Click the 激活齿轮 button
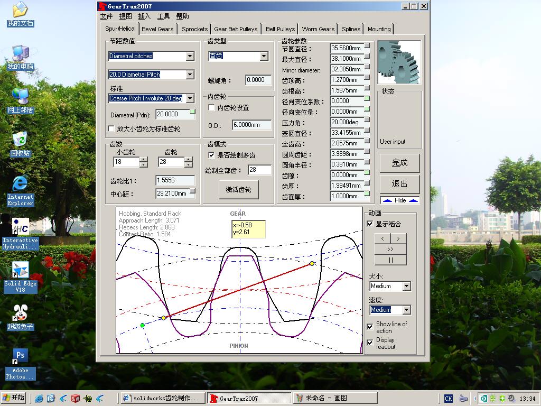Image resolution: width=541 pixels, height=406 pixels. [238, 190]
